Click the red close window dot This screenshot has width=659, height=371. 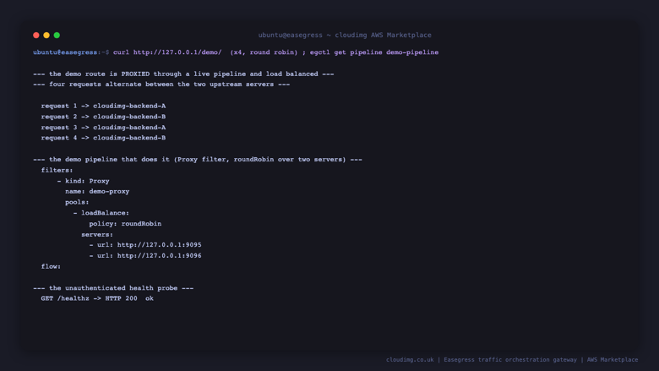pos(36,35)
